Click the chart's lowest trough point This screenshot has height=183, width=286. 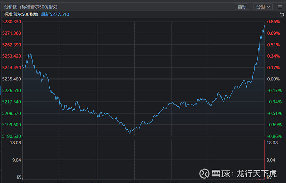tap(130, 133)
